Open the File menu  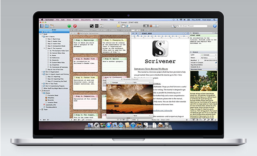click(x=57, y=19)
